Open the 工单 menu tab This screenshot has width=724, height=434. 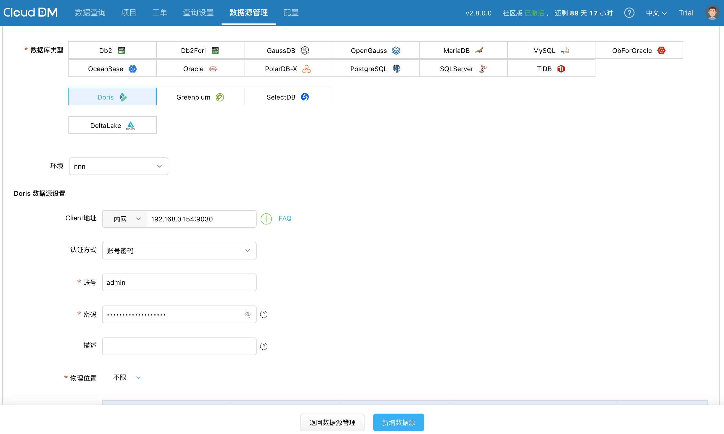159,13
